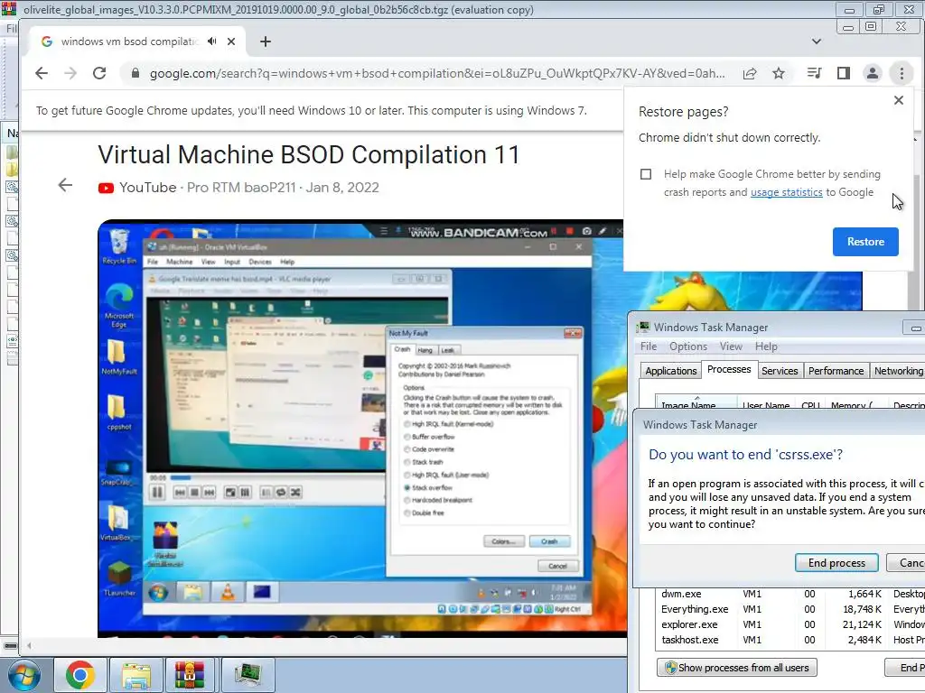Select the dwm.exe process row

pos(790,594)
